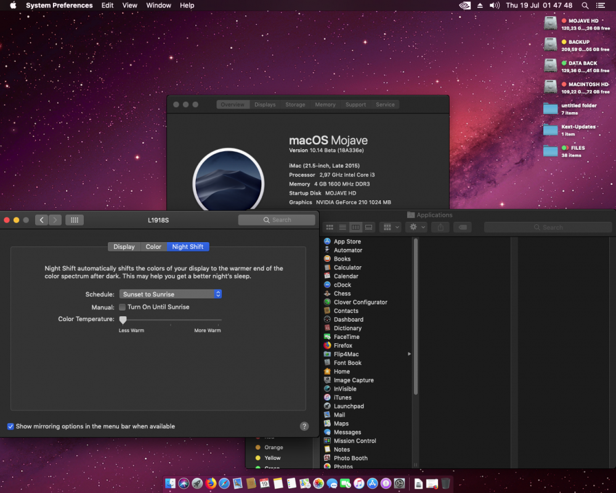Open Firefox from the Dock
This screenshot has height=493, width=616.
[211, 483]
